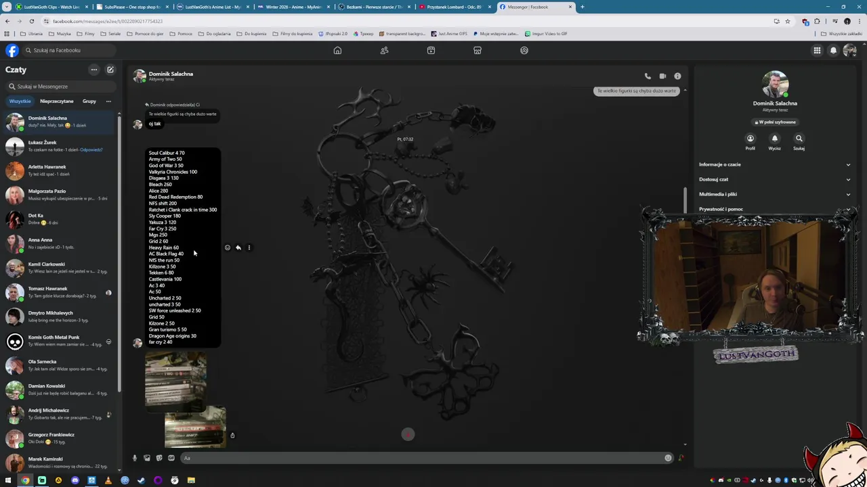Image resolution: width=867 pixels, height=487 pixels.
Task: Choose a GIF from composer
Action: pyautogui.click(x=171, y=458)
